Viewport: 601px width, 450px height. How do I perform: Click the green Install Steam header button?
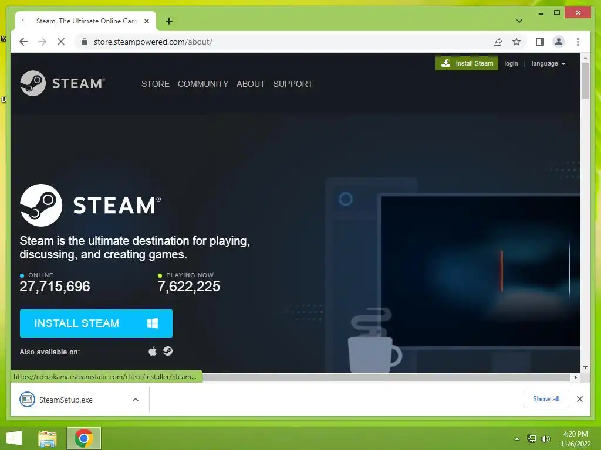click(x=467, y=63)
